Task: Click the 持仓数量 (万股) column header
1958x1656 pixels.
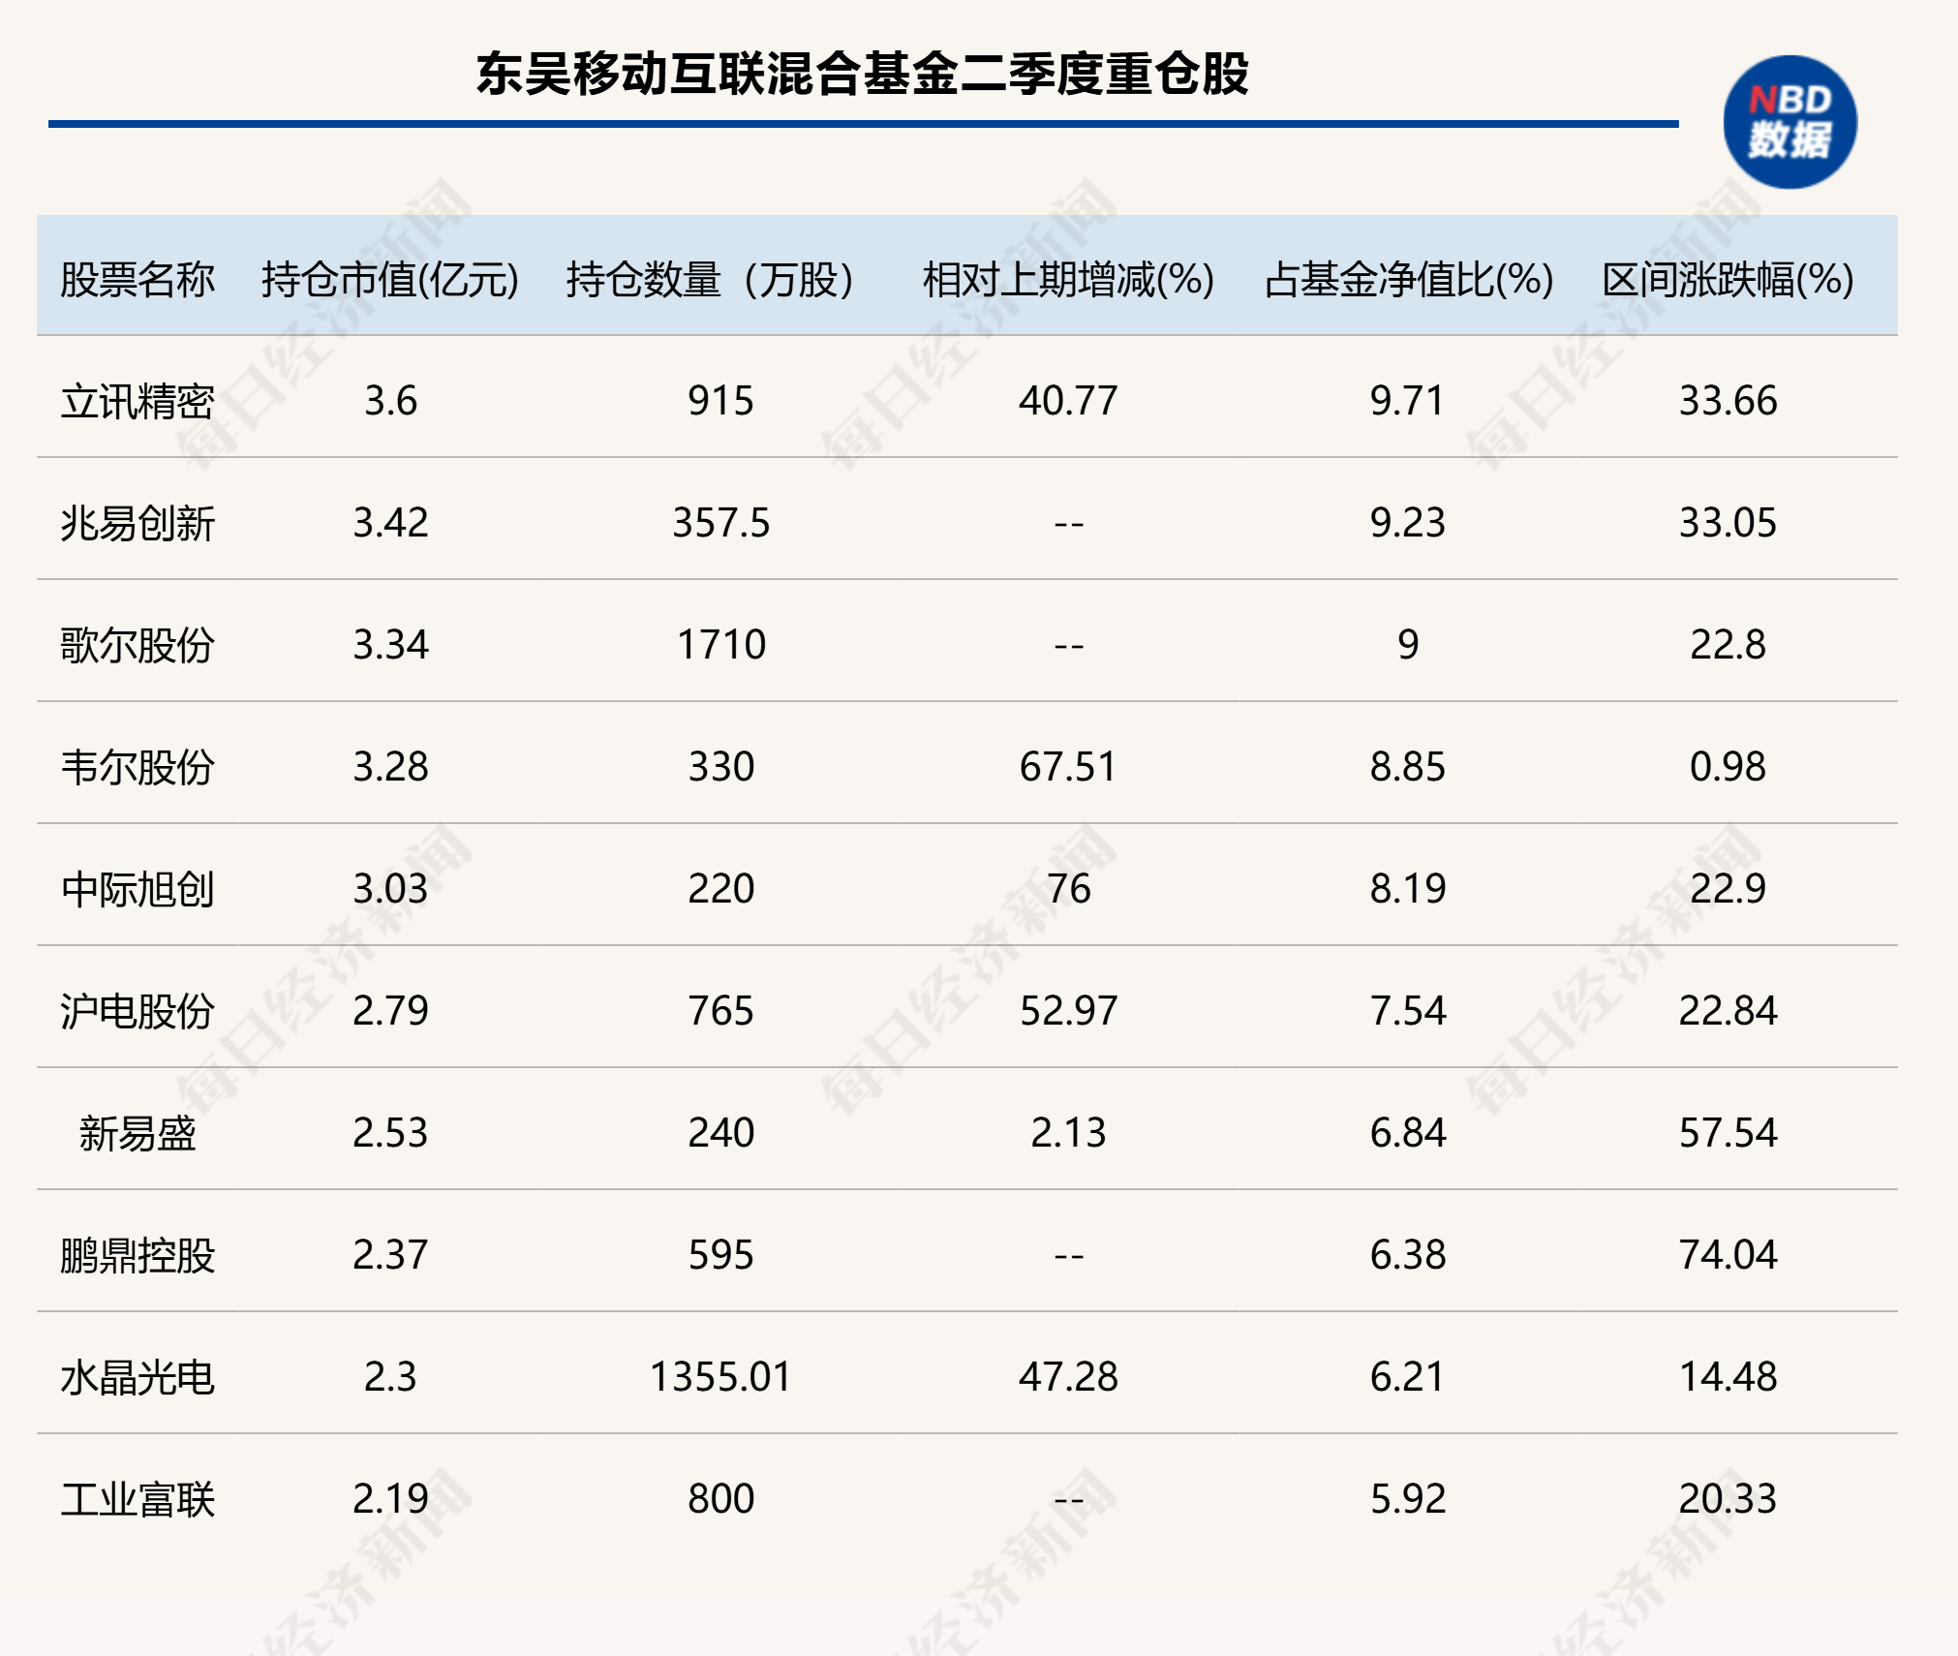Action: 709,280
